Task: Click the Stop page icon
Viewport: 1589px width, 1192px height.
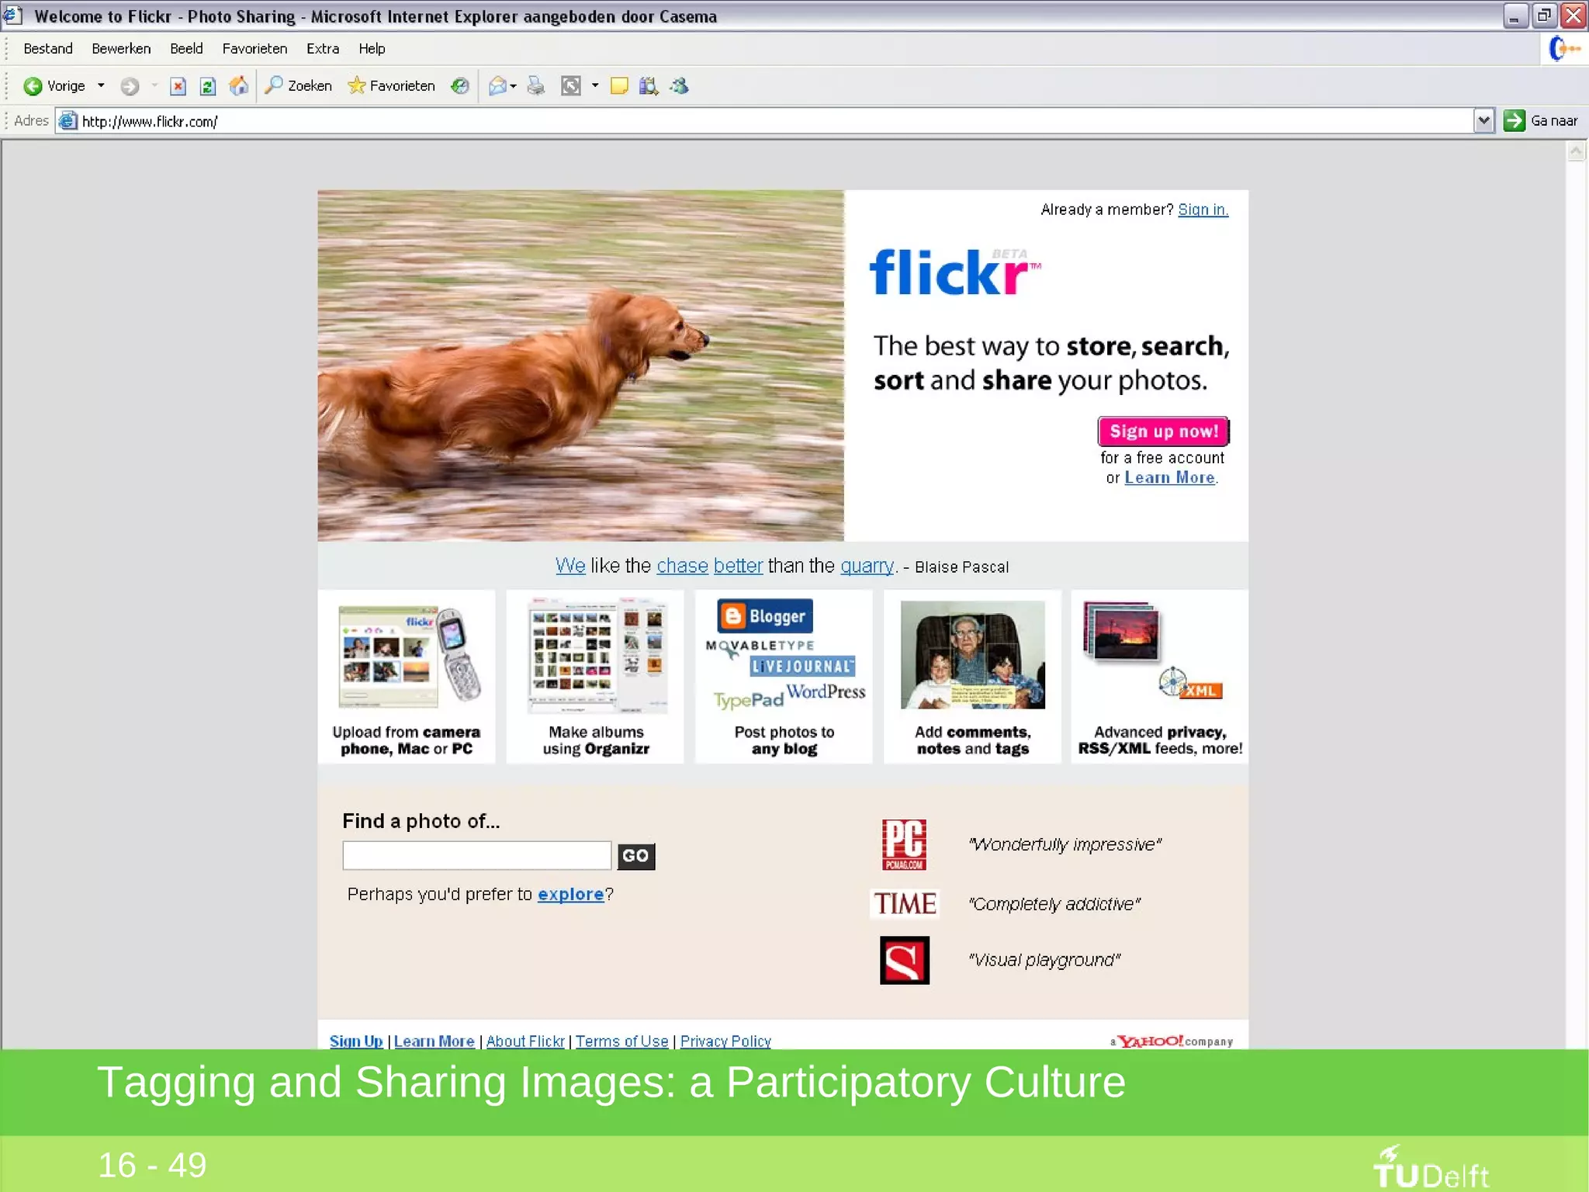Action: [x=178, y=86]
